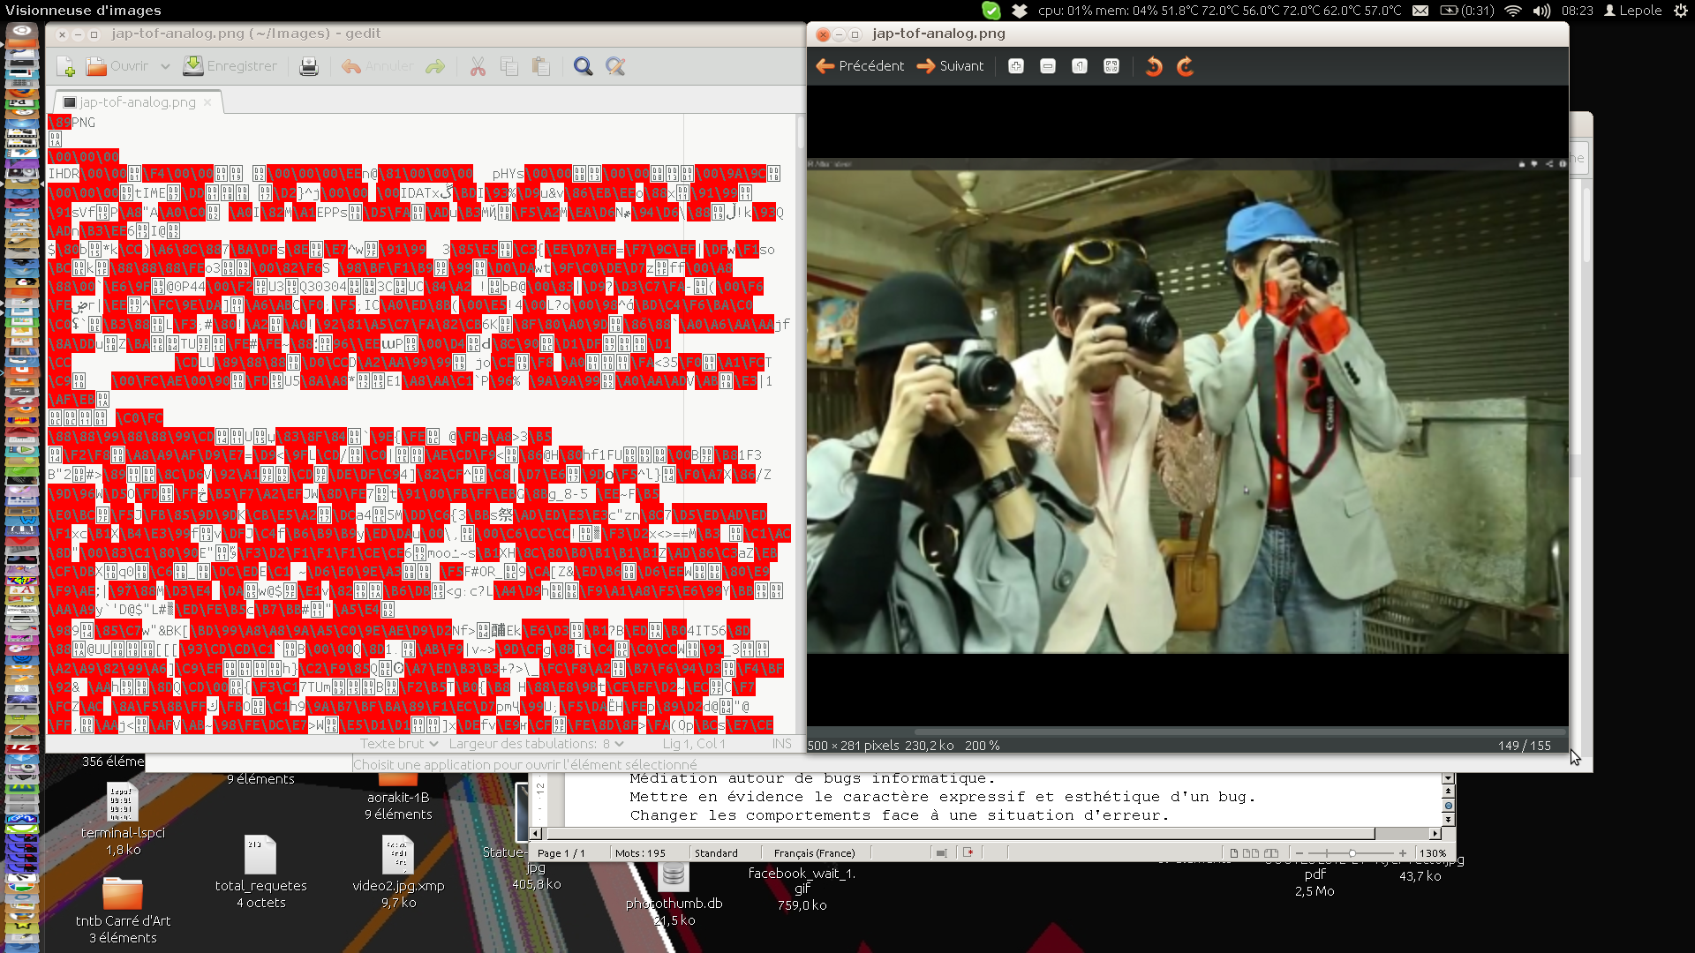Image resolution: width=1695 pixels, height=953 pixels.
Task: Click the find and replace icon
Action: tap(615, 66)
